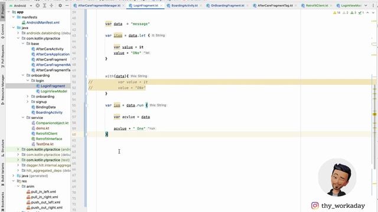Viewport: 378px width, 212px height.
Task: Click the green typo checkmark indicator
Action: [x=361, y=13]
